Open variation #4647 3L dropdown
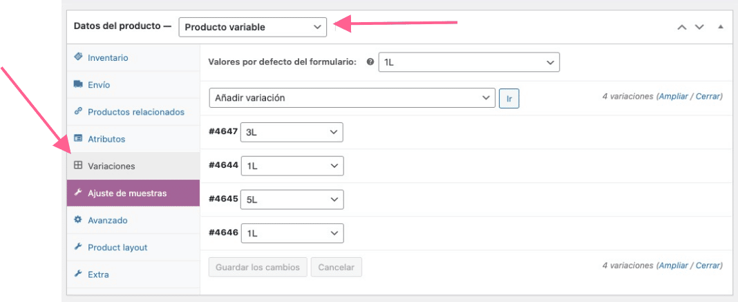738x302 pixels. (292, 132)
